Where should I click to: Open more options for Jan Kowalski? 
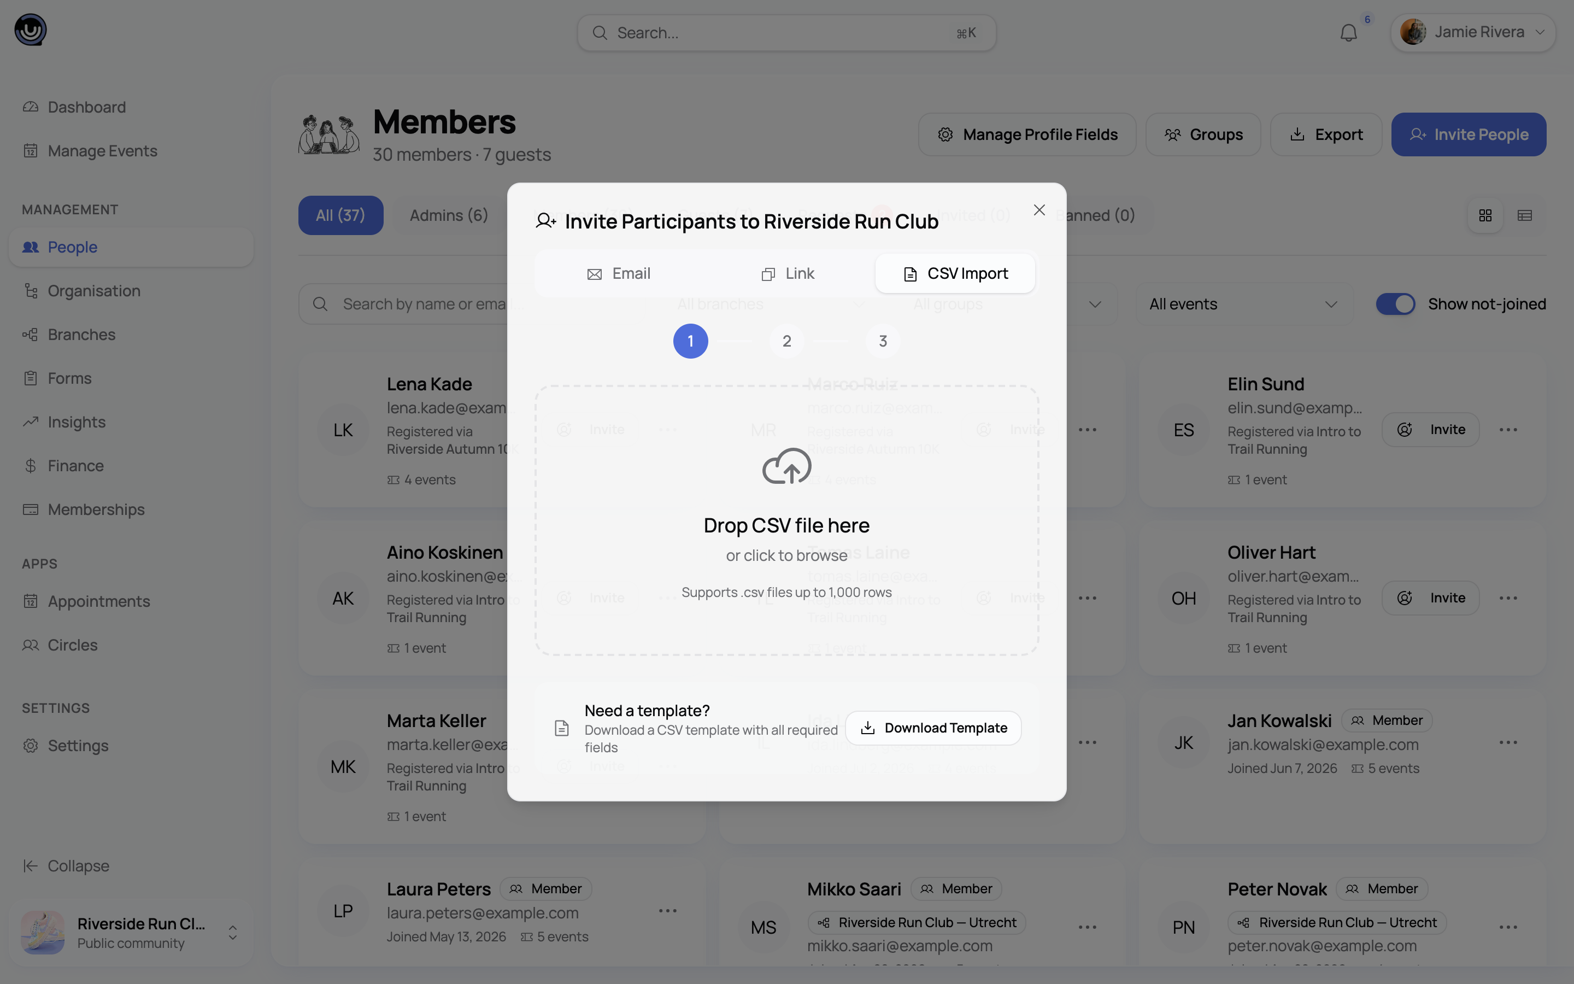click(1508, 742)
